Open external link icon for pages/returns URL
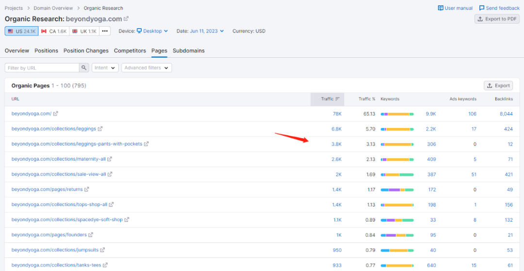Viewport: 524px width, 271px height. coord(86,190)
